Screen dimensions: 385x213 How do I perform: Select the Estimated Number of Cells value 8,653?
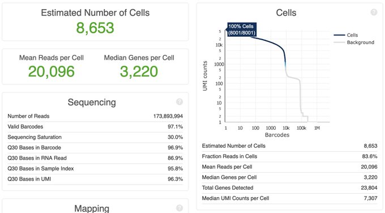(95, 28)
